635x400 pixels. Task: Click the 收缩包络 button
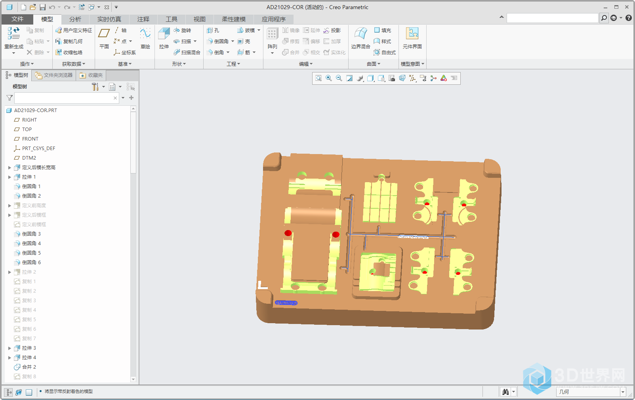69,52
